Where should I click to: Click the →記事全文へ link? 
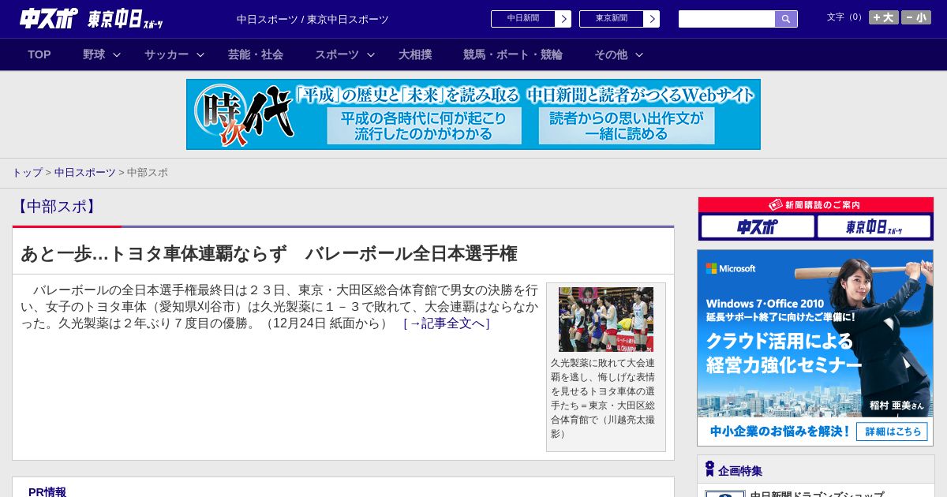tap(447, 323)
